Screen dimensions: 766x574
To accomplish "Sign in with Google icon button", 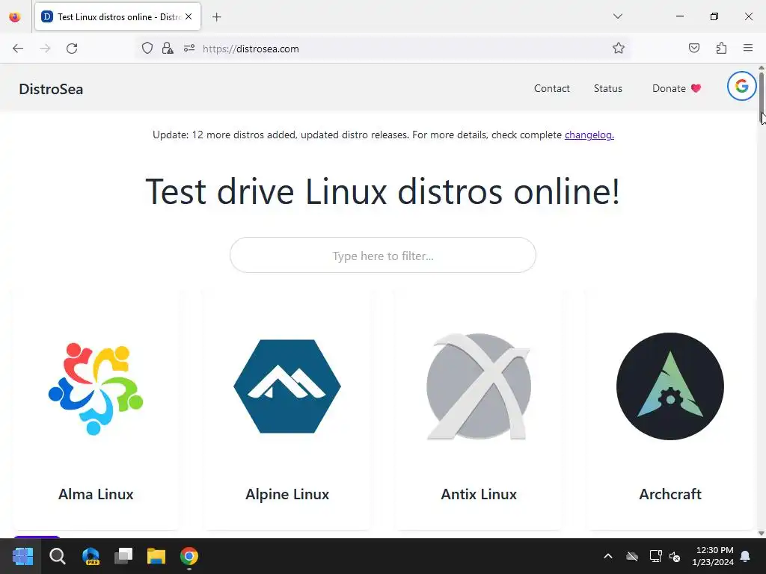I will (741, 87).
